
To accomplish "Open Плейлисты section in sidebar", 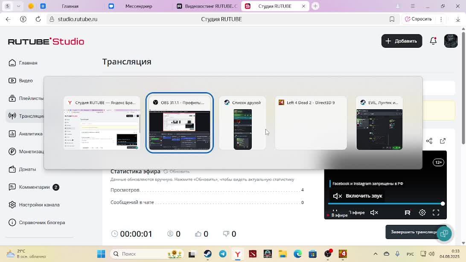I will 26,98.
